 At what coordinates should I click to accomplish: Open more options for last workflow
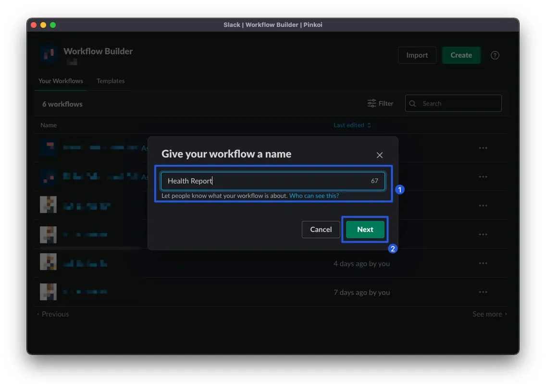coord(483,292)
